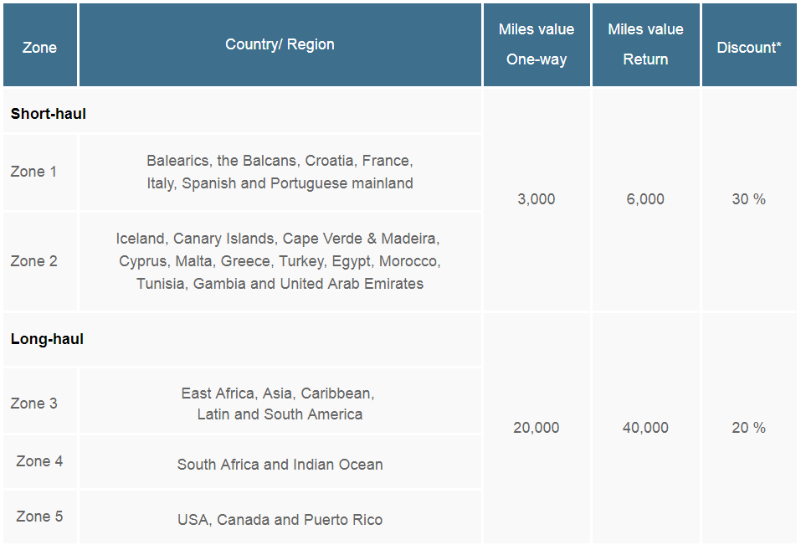Click the Zone column header

(40, 45)
